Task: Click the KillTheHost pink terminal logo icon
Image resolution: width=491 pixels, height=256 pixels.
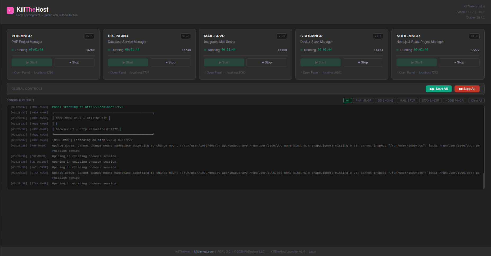Action: [10, 11]
